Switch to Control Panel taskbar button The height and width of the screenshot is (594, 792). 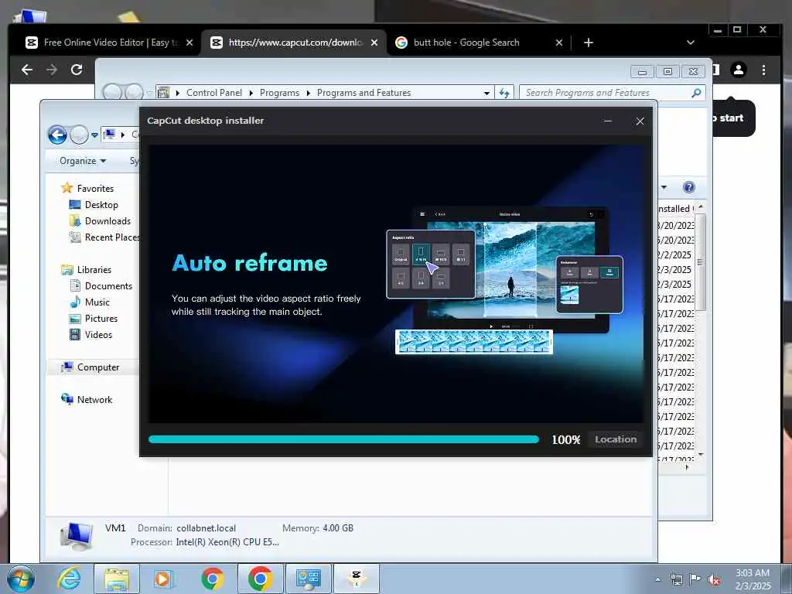point(308,579)
